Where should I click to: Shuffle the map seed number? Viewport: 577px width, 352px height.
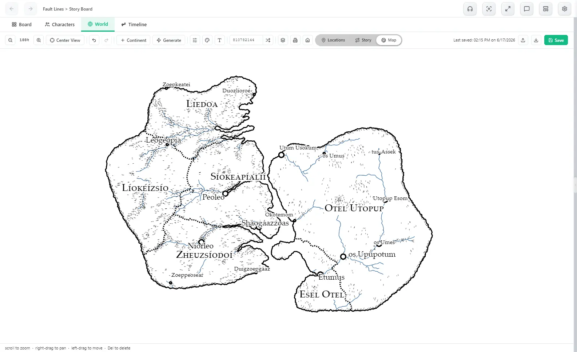click(x=268, y=40)
